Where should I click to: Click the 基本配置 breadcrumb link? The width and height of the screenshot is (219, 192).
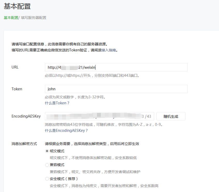click(11, 18)
